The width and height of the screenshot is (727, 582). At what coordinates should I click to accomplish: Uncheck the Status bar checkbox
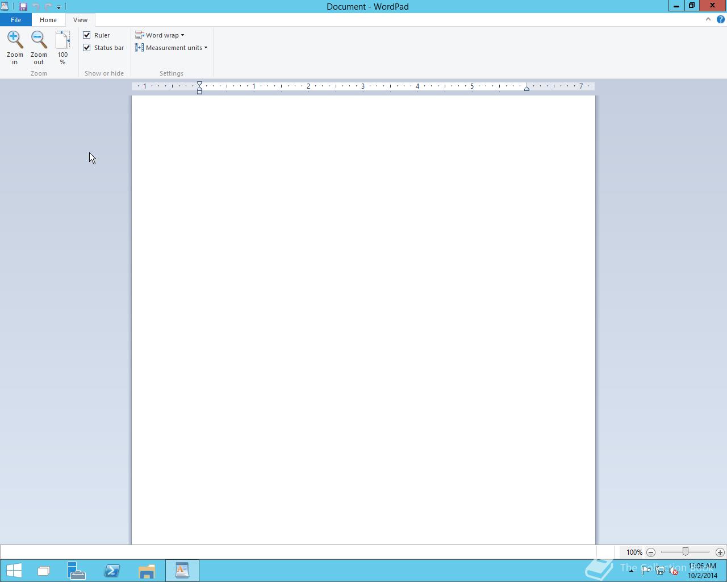(87, 48)
